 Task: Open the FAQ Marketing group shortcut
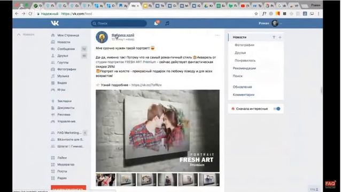69,133
